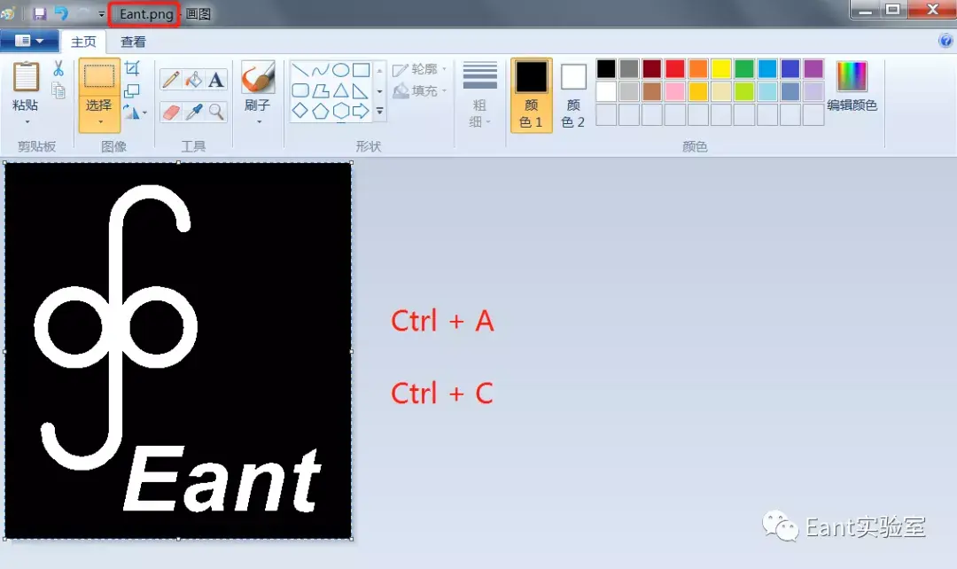Image resolution: width=957 pixels, height=569 pixels.
Task: Open Paint help with the question mark icon
Action: 945,41
